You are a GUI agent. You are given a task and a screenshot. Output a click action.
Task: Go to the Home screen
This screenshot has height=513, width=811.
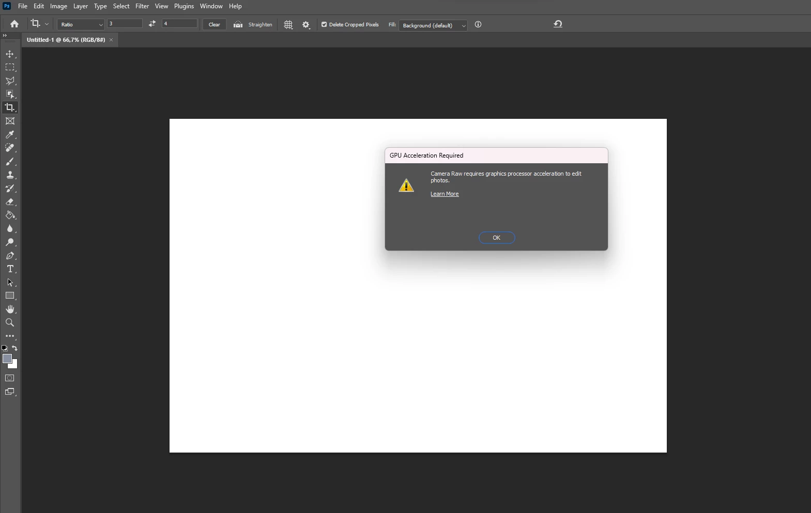tap(14, 24)
